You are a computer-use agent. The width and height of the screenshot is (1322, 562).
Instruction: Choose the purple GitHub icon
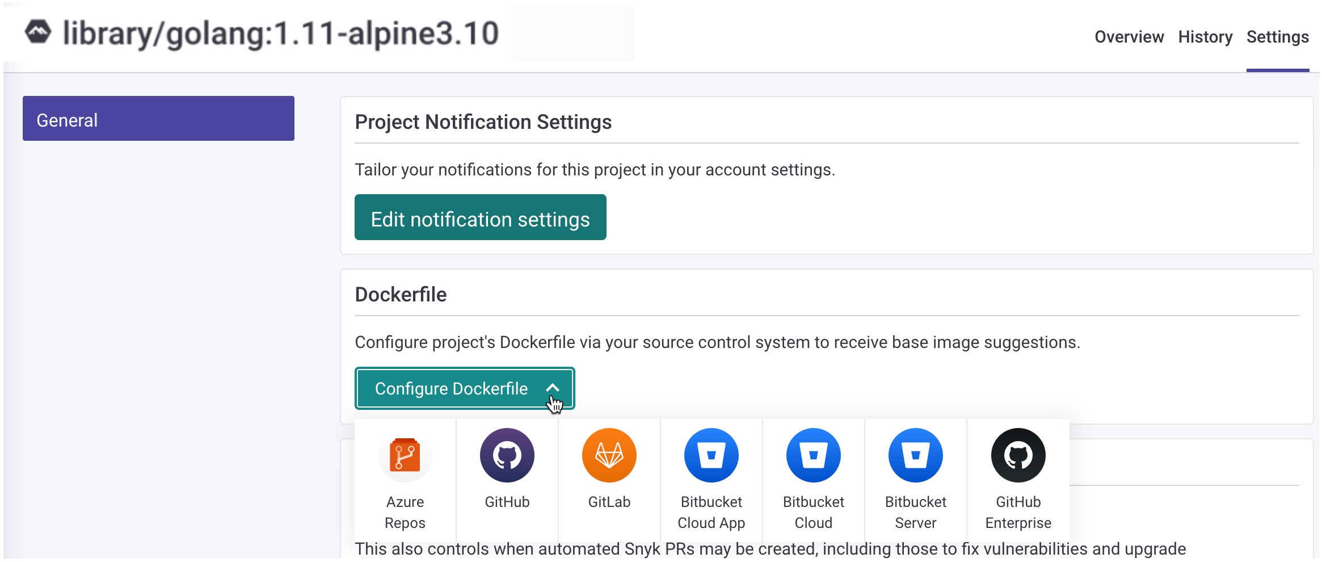[x=507, y=455]
